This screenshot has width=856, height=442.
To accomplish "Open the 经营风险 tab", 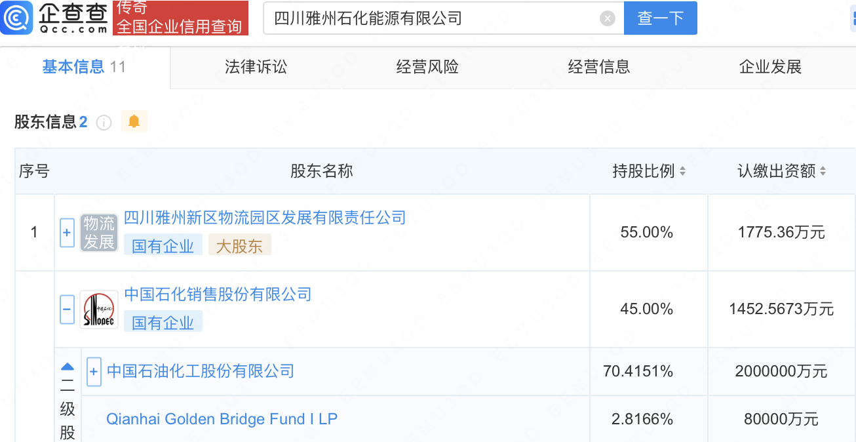I will [427, 67].
